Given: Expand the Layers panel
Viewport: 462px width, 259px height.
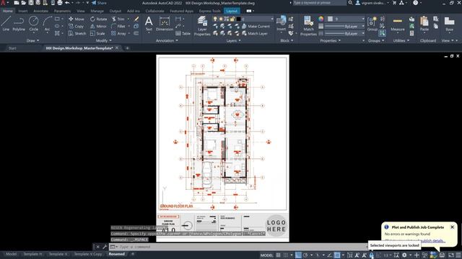Looking at the screenshot, I should pos(233,40).
